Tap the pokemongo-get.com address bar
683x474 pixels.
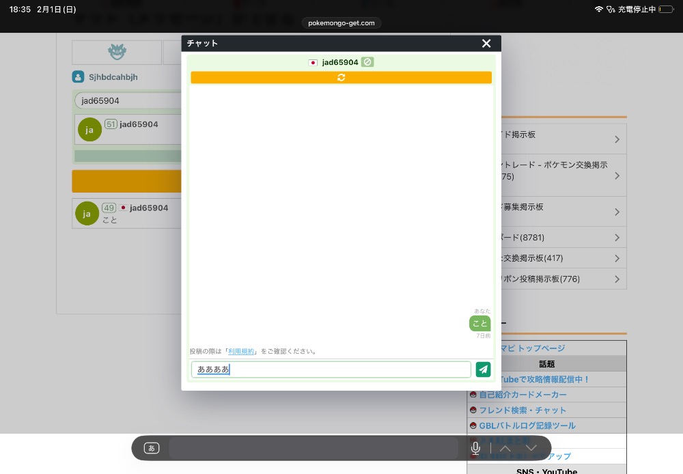[x=341, y=23]
